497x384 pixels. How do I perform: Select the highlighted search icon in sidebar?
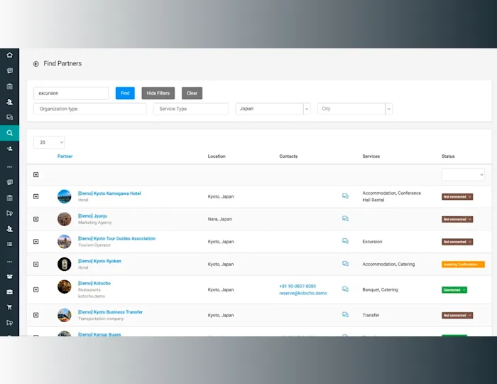coord(9,133)
